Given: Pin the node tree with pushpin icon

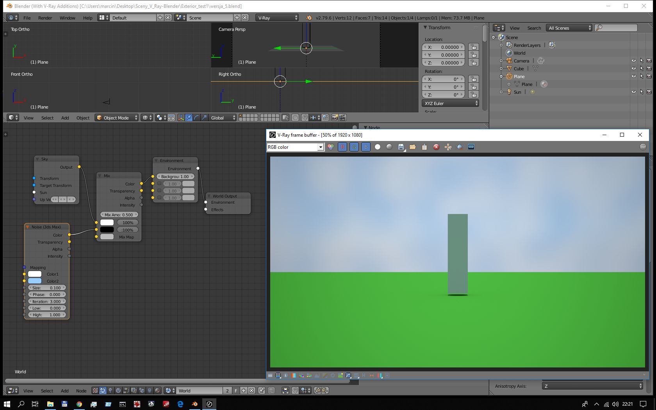Looking at the screenshot, I should click(x=262, y=390).
